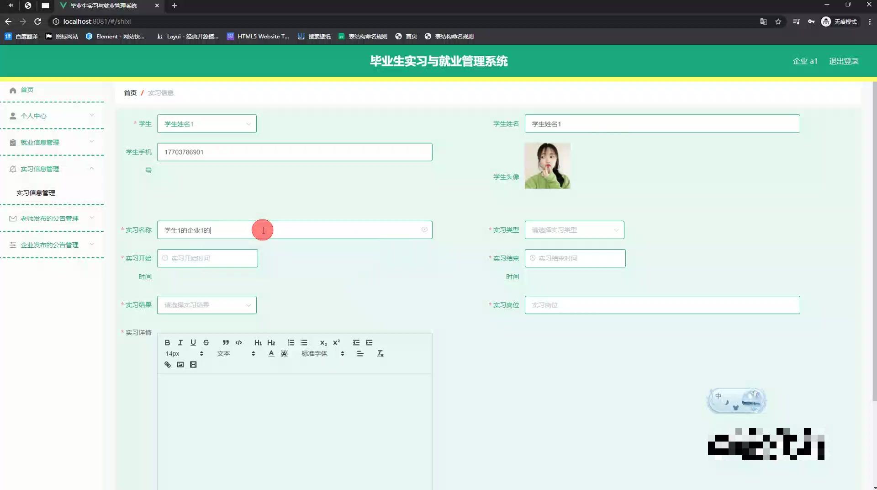Insert a video in the editor
The image size is (877, 490).
[x=193, y=364]
